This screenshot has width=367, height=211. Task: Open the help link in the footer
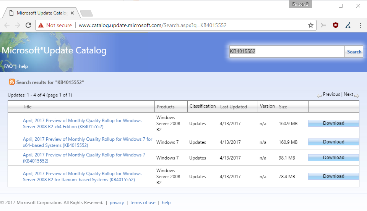[166, 203]
